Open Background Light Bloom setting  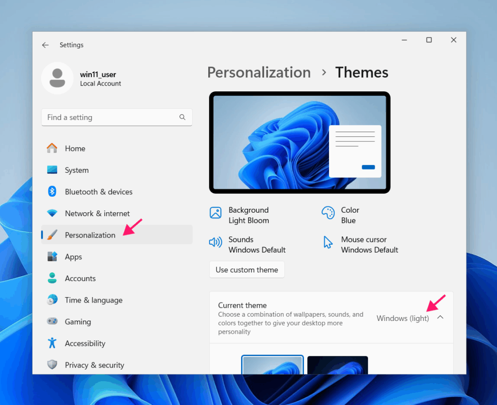[239, 215]
